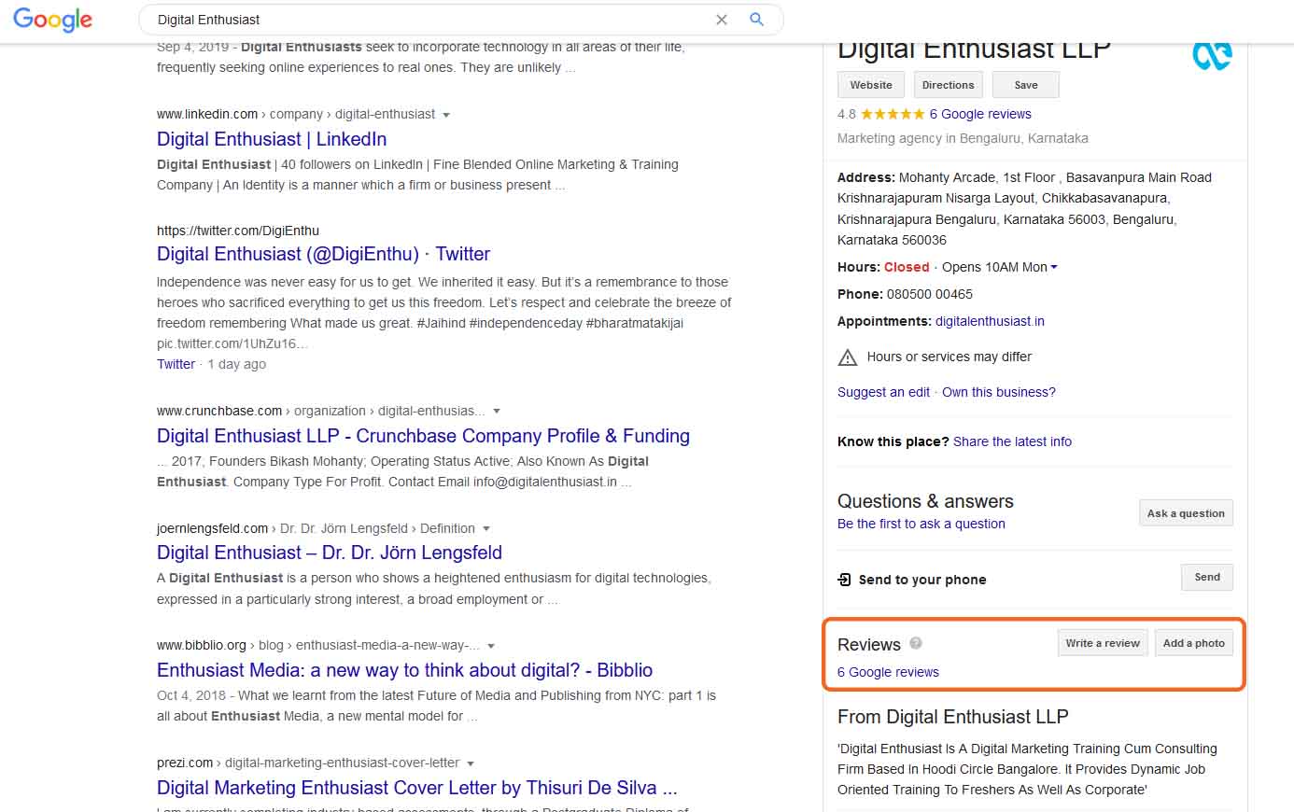Image resolution: width=1294 pixels, height=812 pixels.
Task: Click Marketing agency in Bengaluru, Karnataka text
Action: pos(963,138)
